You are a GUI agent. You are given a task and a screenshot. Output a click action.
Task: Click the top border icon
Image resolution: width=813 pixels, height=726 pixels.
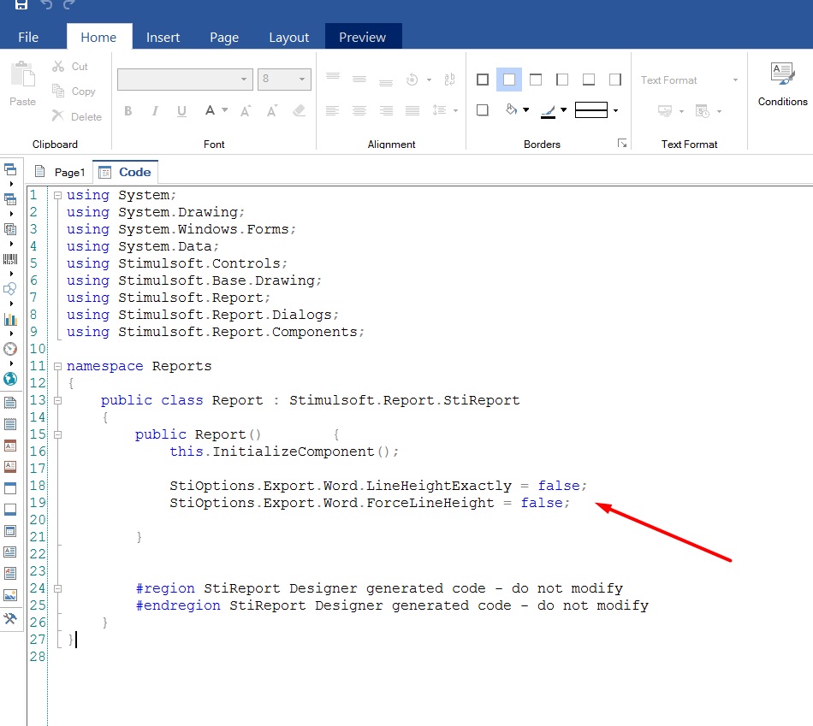click(x=536, y=80)
